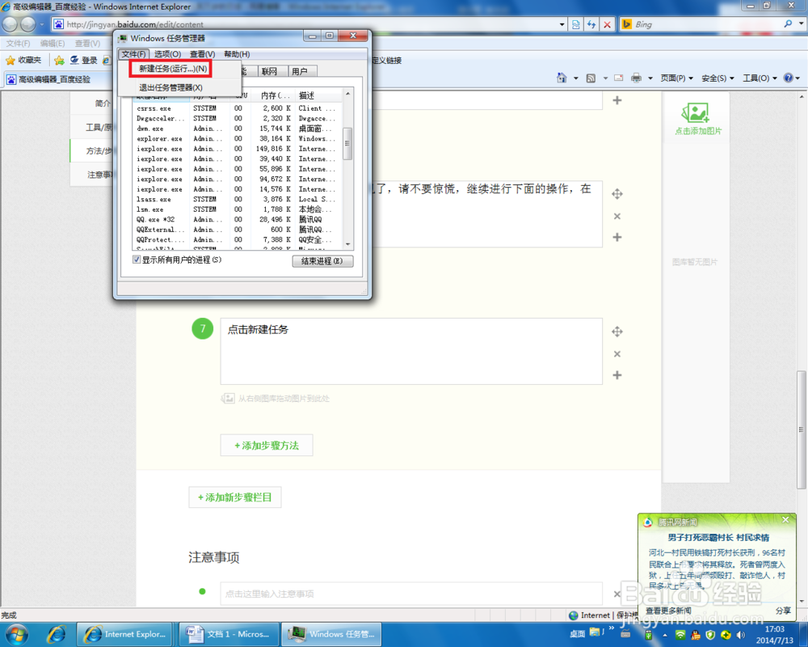808x647 pixels.
Task: Expand the 安全(S) dropdown menu
Action: (x=718, y=78)
